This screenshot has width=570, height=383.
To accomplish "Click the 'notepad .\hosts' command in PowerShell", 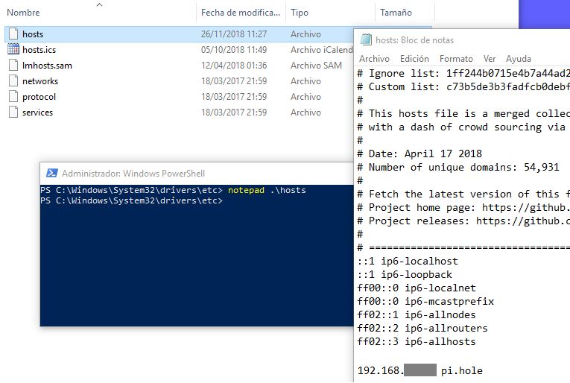I will (x=267, y=190).
